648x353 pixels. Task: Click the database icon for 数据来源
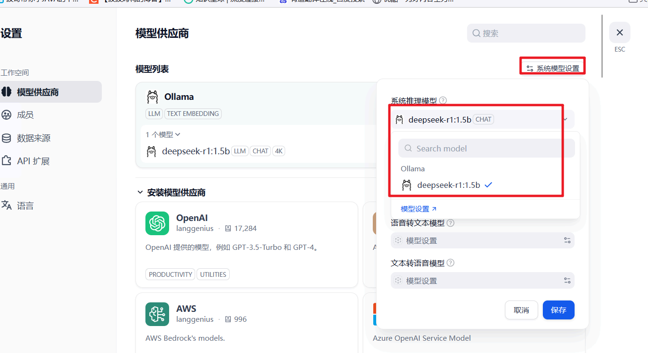(x=6, y=138)
